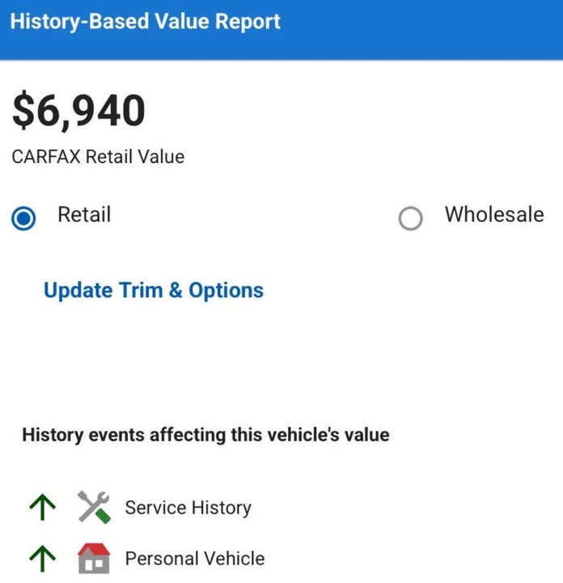
Task: Click the Personal Vehicle text
Action: [195, 559]
